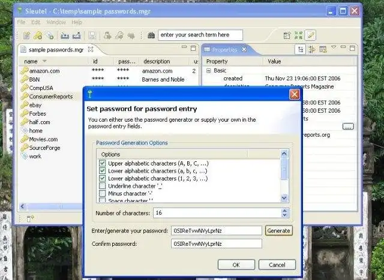Collapse the Basic property category
384x280 pixels.
[208, 71]
